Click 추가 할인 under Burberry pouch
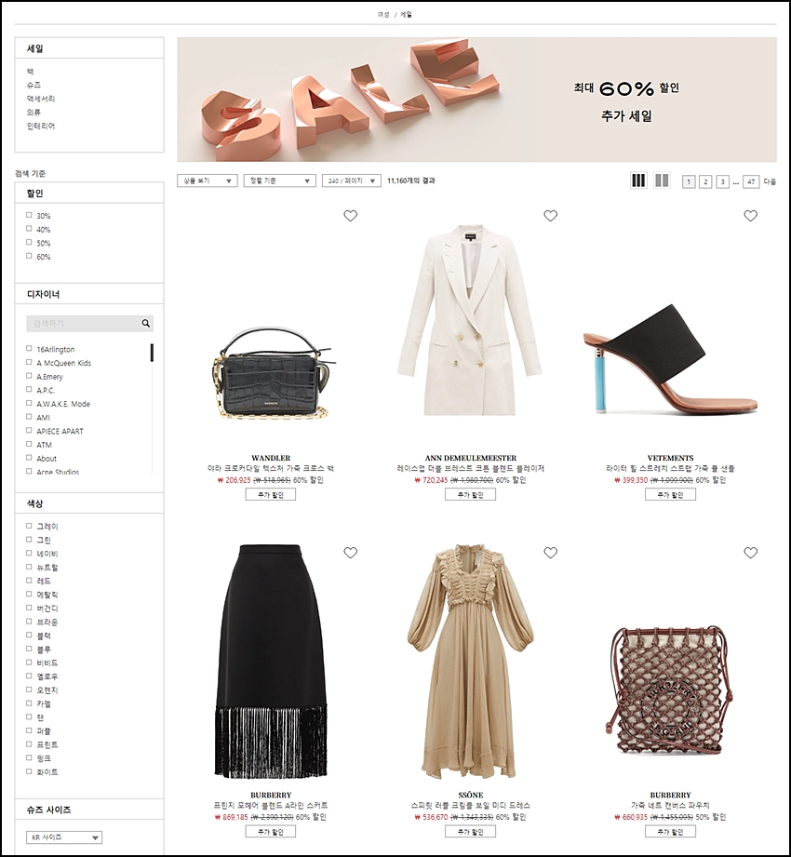Viewport: 791px width, 857px height. pos(670,831)
